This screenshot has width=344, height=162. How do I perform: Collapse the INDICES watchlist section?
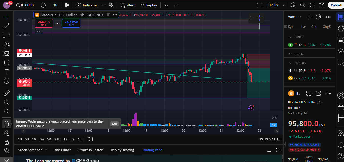(x=290, y=37)
